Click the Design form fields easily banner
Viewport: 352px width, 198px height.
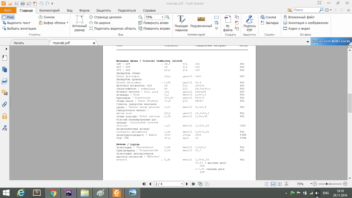pos(331,41)
